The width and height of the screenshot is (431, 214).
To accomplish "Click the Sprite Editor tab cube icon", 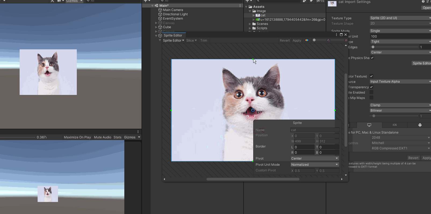I will pos(160,35).
